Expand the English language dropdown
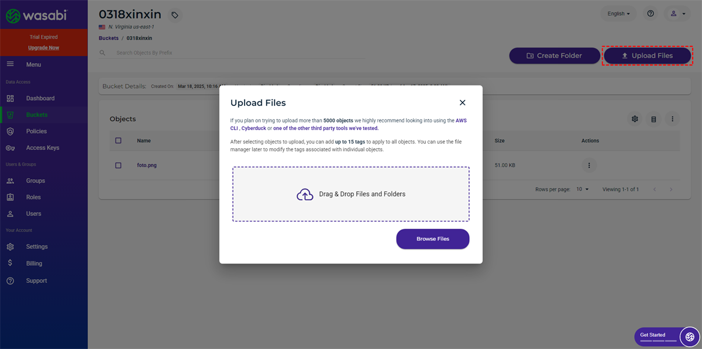 (x=618, y=13)
